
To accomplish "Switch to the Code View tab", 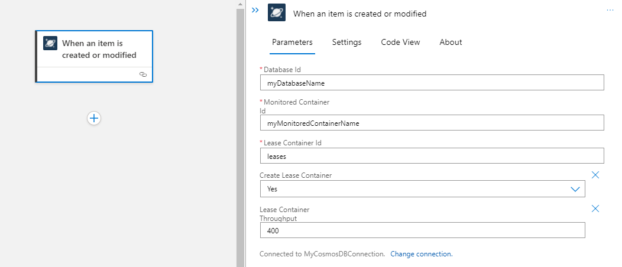I will click(400, 42).
